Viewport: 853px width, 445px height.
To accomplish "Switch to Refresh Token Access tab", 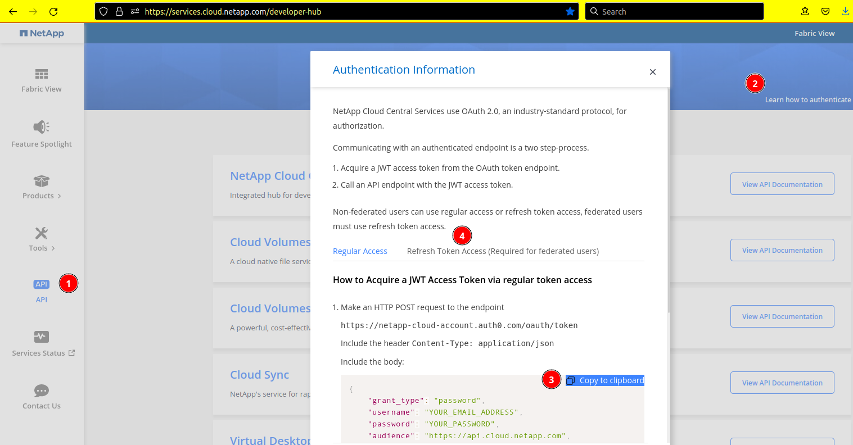I will tap(503, 251).
